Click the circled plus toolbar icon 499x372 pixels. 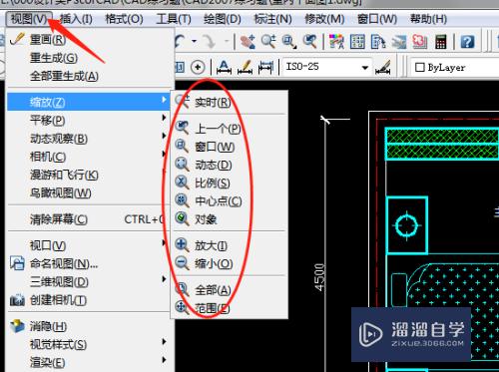[x=198, y=67]
